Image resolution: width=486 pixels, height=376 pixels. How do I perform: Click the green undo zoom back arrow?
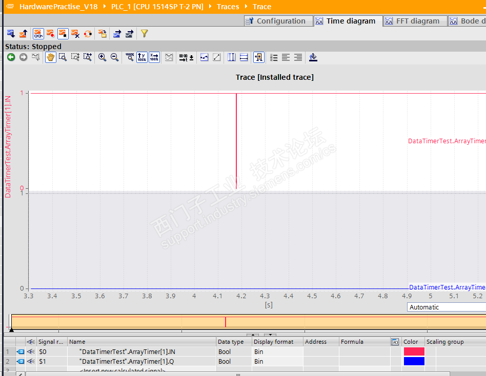click(x=11, y=57)
